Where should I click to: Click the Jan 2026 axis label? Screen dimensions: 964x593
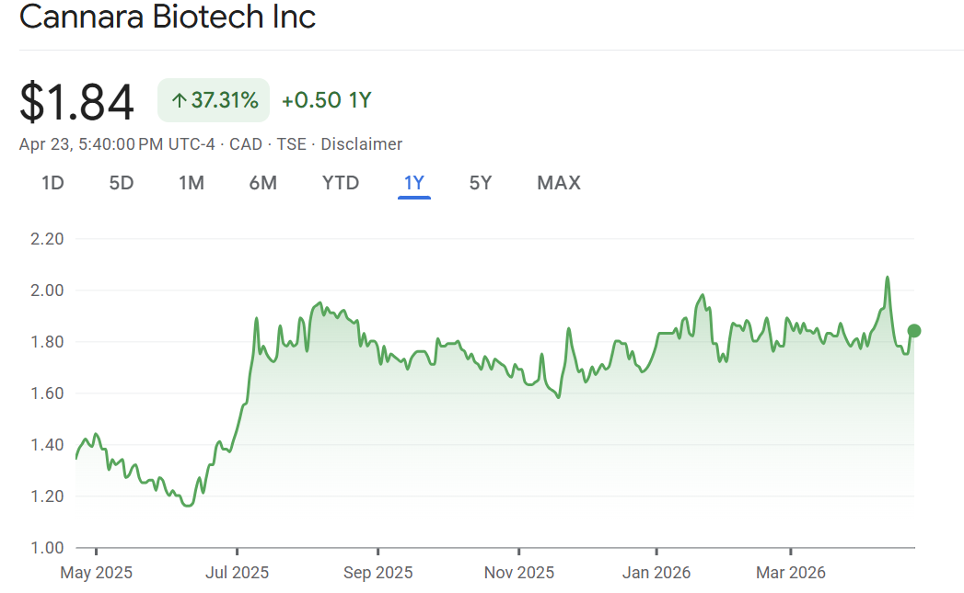click(656, 573)
